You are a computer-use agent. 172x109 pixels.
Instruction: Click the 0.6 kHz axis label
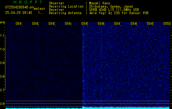coord(2,104)
